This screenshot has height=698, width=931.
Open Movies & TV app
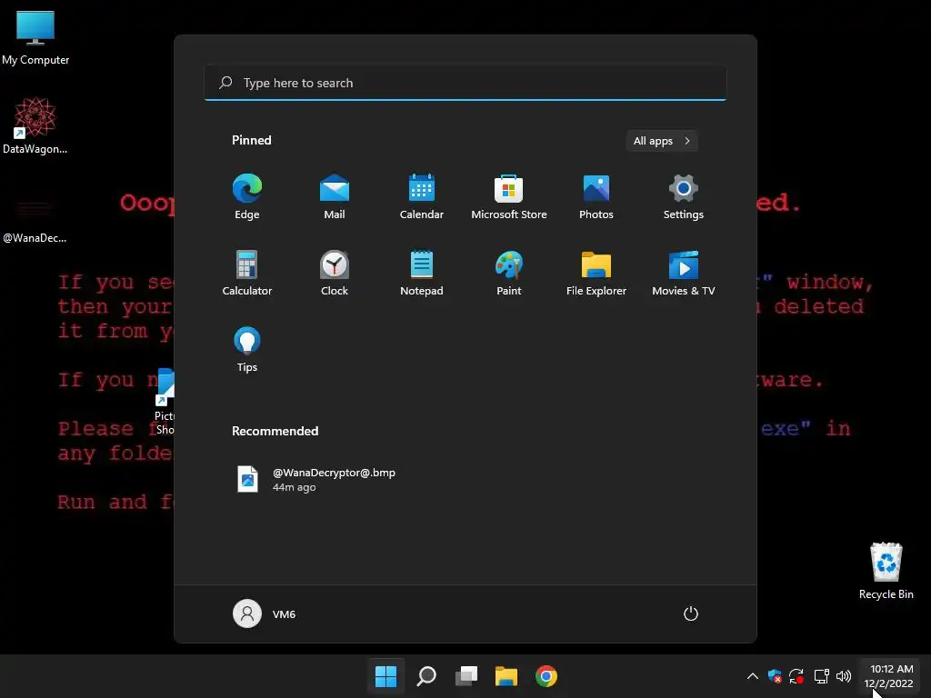click(684, 273)
